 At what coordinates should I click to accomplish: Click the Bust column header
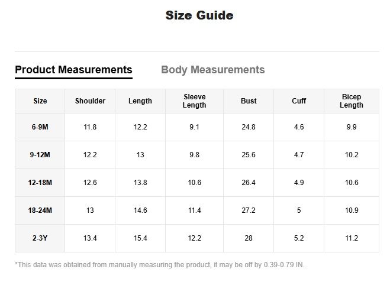(x=249, y=101)
